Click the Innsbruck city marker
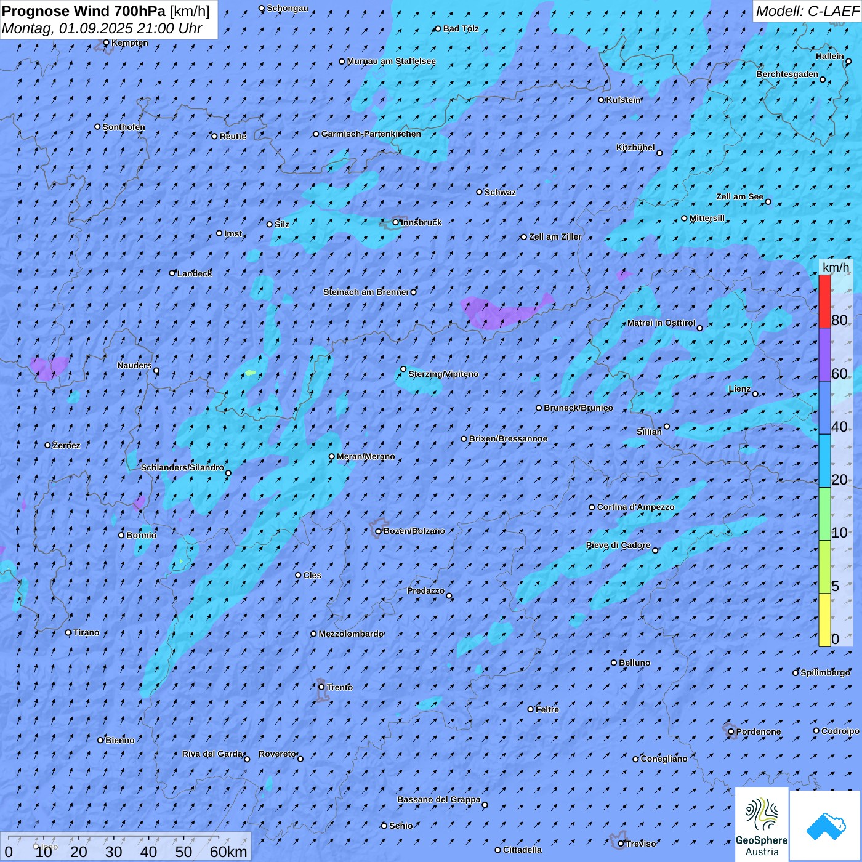 click(395, 222)
